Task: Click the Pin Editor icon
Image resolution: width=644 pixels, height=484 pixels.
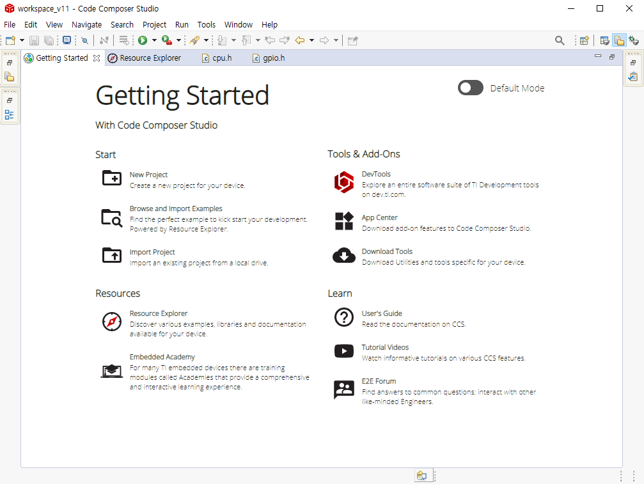Action: pos(353,40)
